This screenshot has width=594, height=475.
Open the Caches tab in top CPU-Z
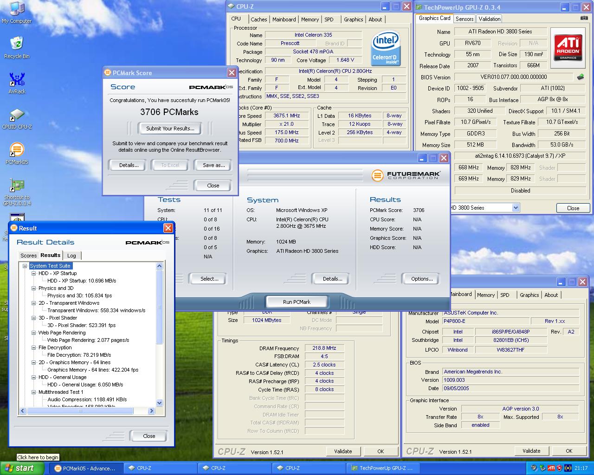point(258,19)
